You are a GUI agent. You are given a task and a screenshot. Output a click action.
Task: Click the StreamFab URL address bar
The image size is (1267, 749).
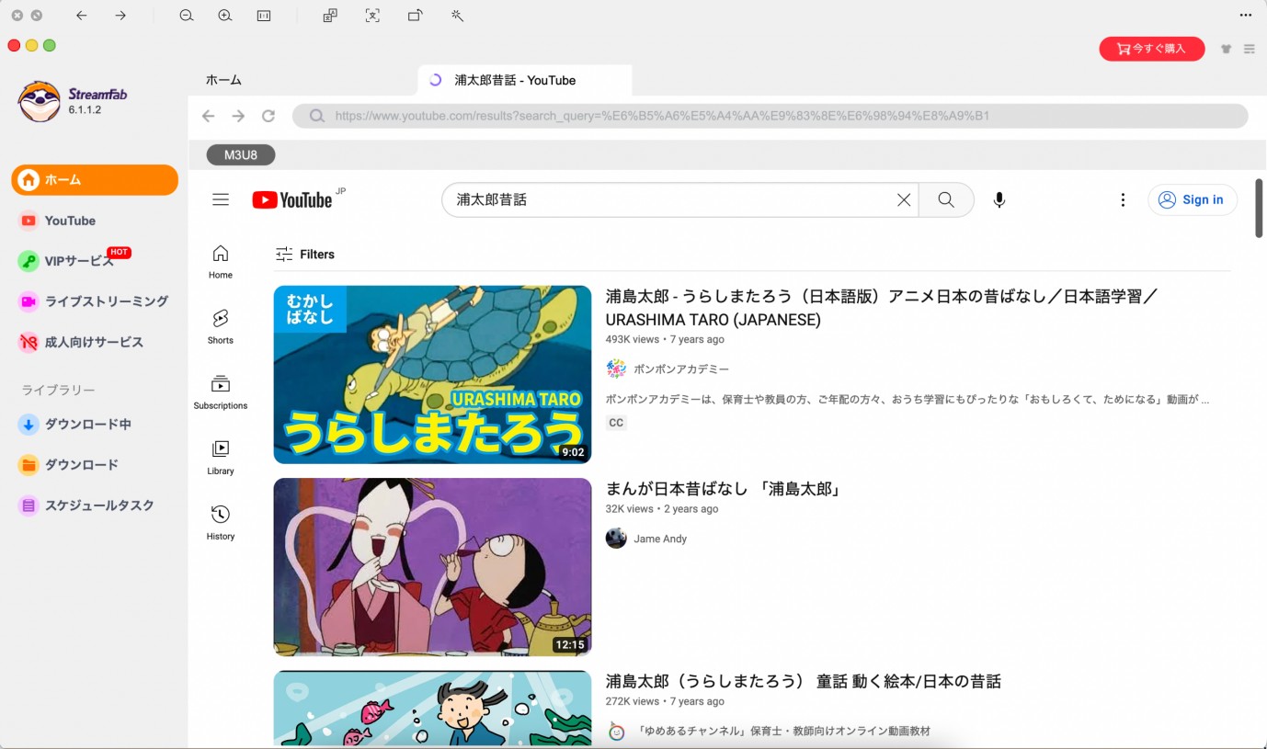point(770,116)
